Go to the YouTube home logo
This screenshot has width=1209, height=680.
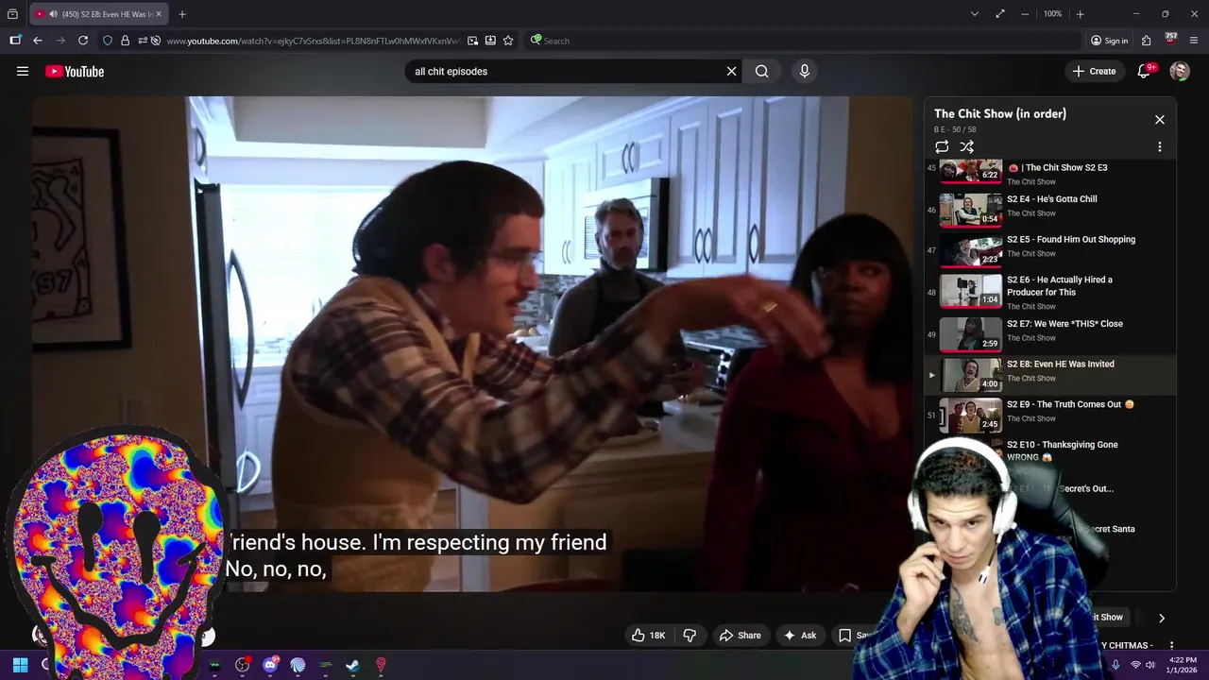coord(75,71)
